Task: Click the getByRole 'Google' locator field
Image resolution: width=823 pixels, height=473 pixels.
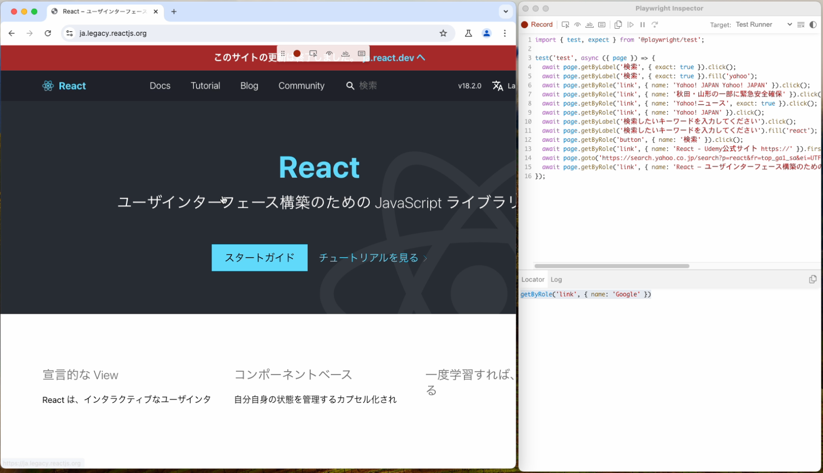Action: [586, 294]
